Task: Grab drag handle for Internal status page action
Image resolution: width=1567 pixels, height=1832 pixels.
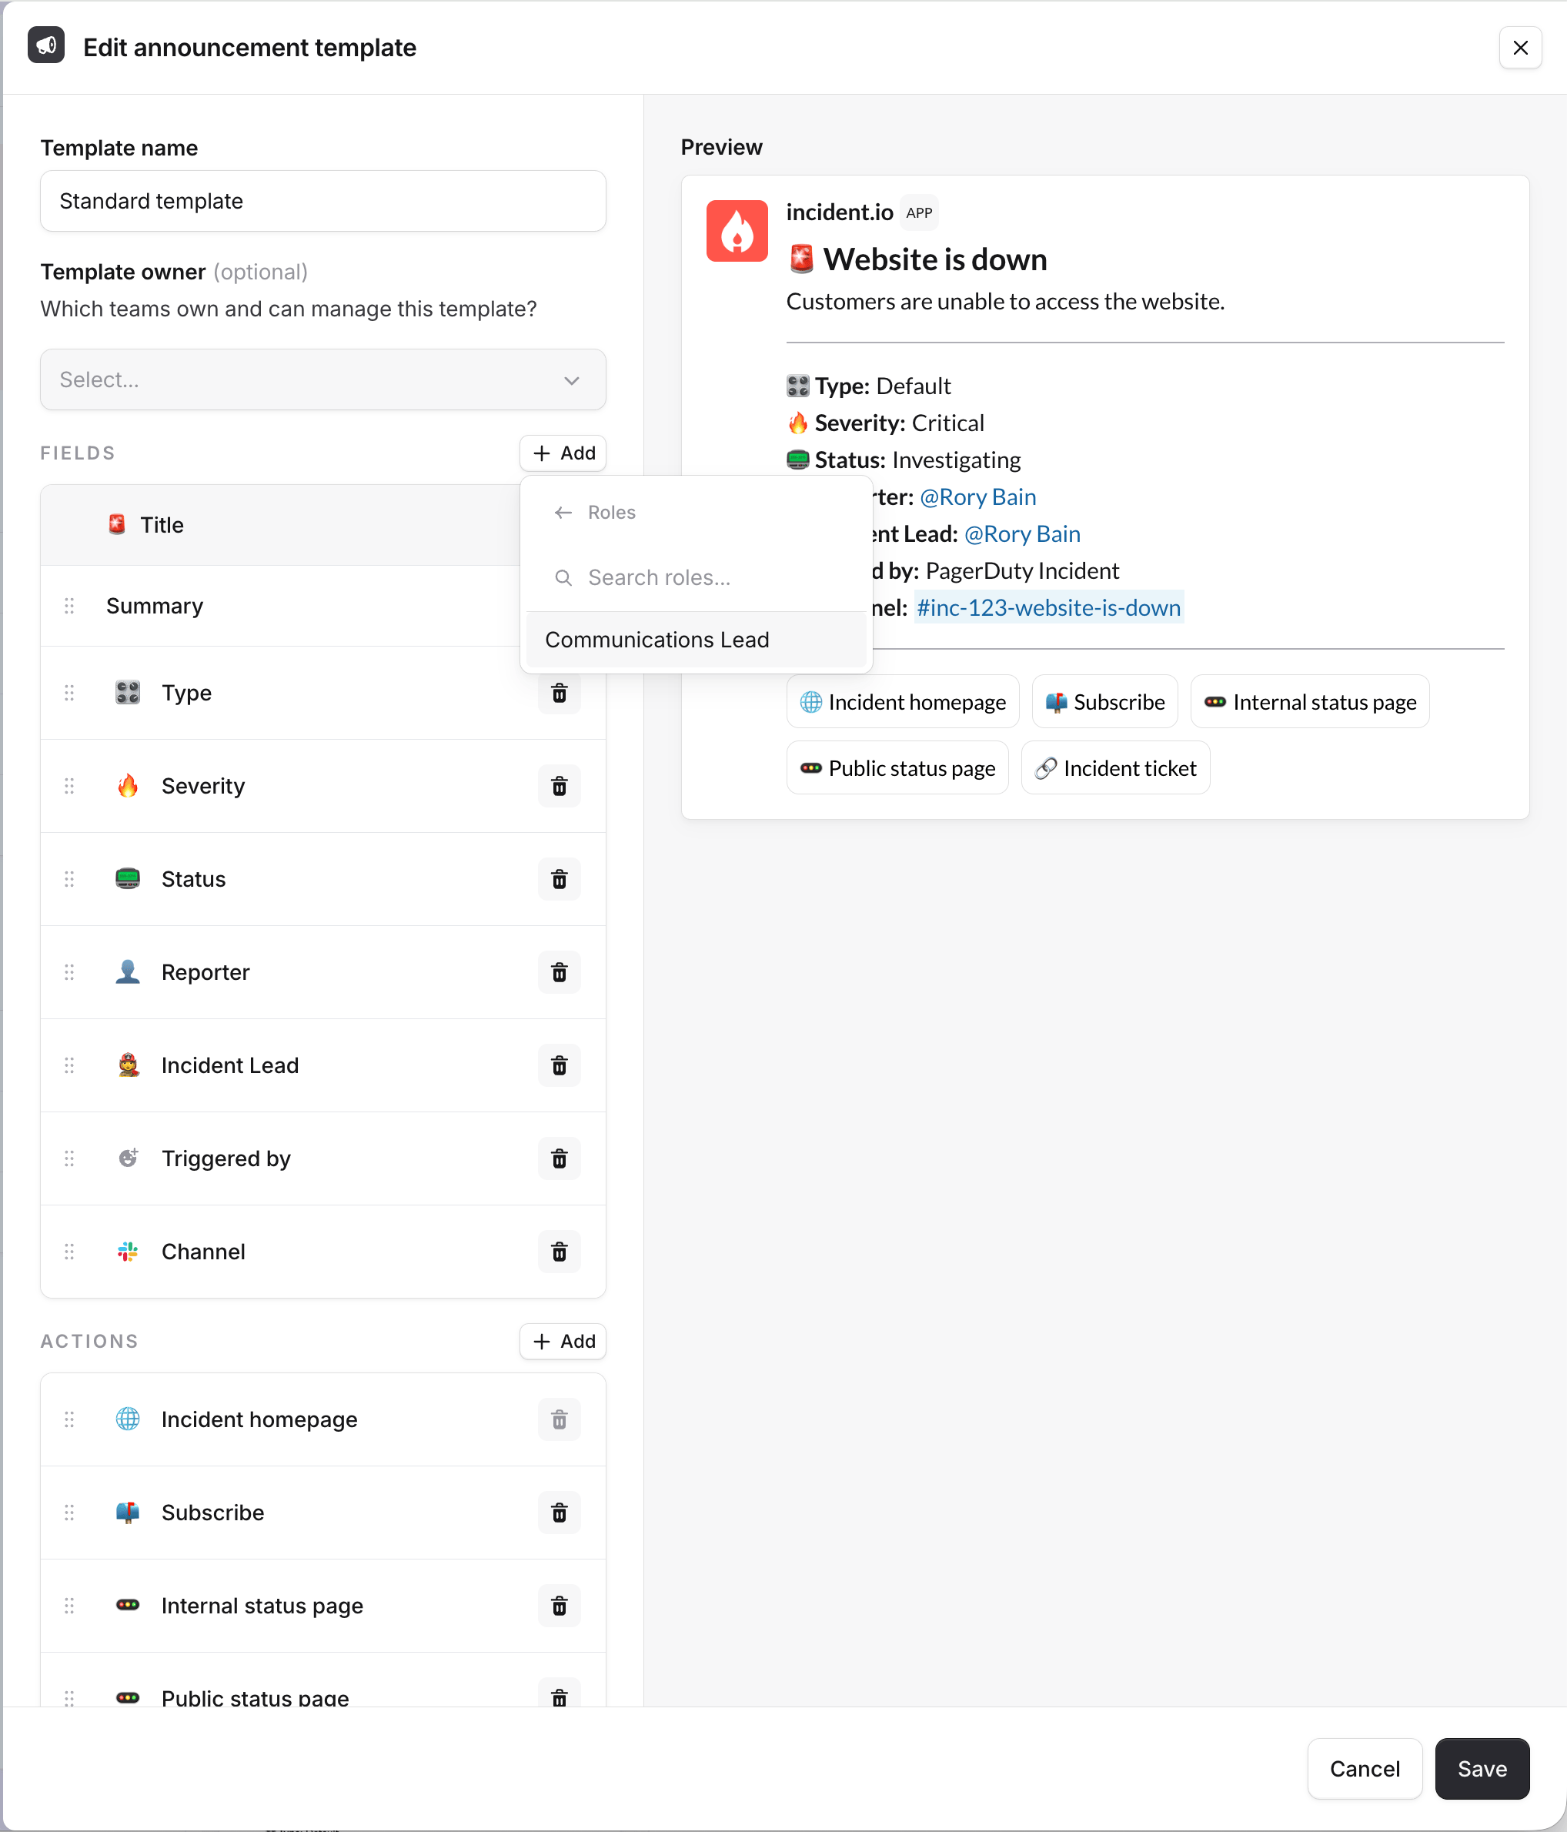Action: click(x=69, y=1606)
